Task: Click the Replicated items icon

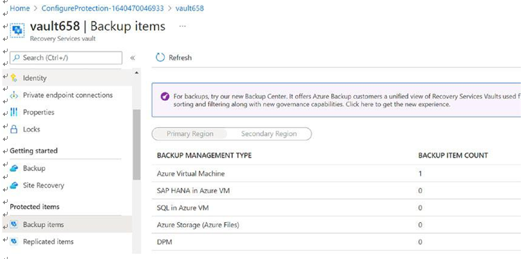Action: [14, 241]
